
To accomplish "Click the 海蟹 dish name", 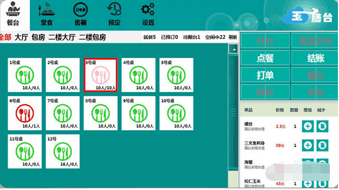I will click(x=248, y=162).
